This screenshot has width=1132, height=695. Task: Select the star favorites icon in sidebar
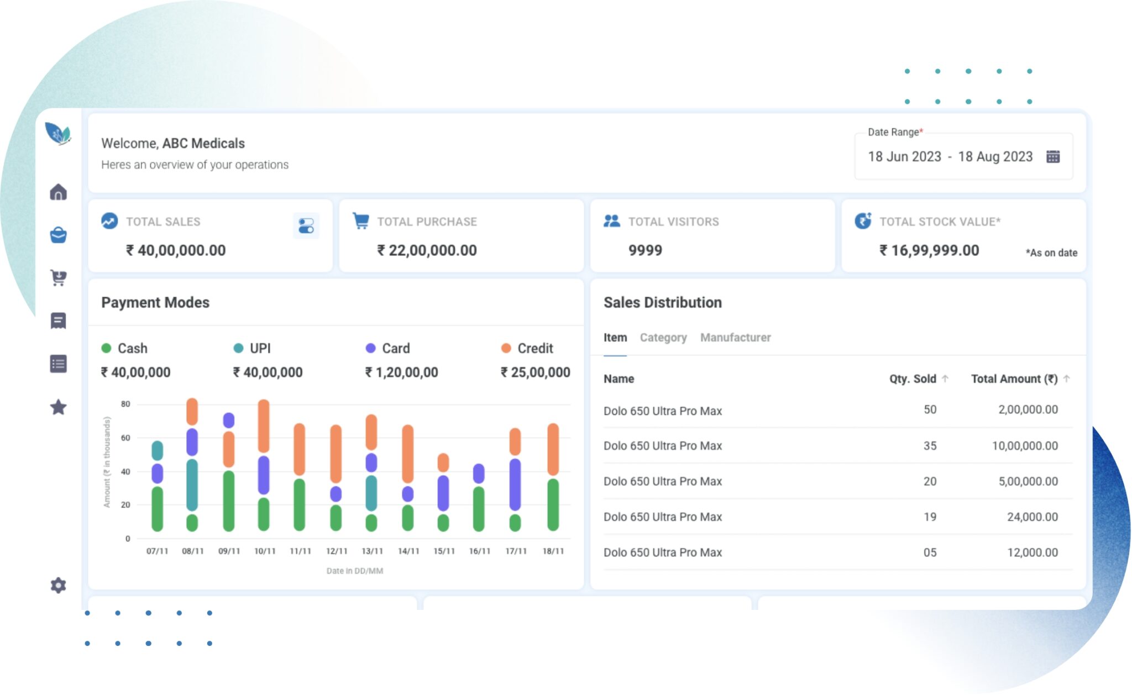point(58,408)
